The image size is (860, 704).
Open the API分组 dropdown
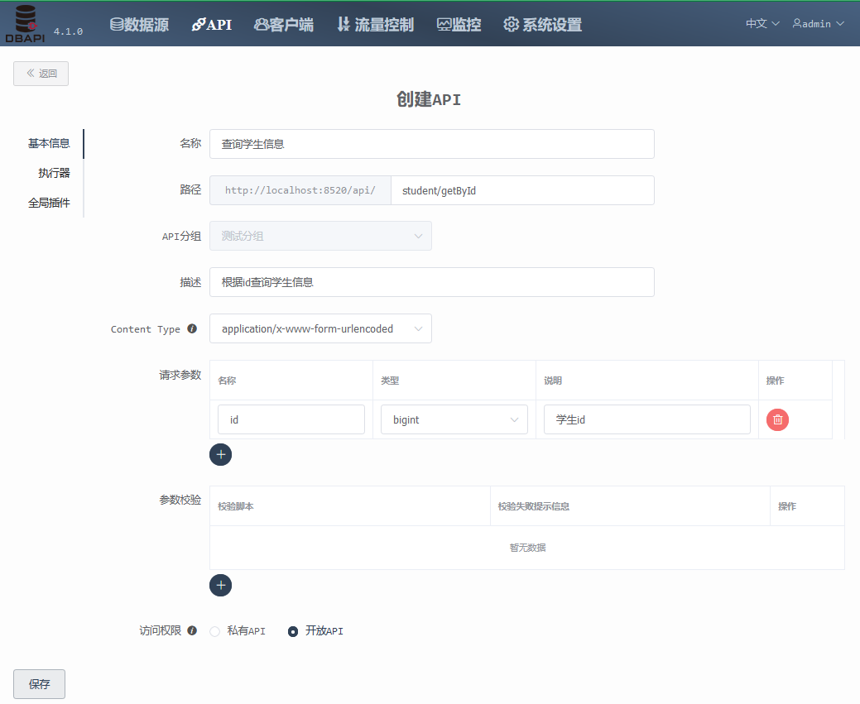[x=320, y=236]
